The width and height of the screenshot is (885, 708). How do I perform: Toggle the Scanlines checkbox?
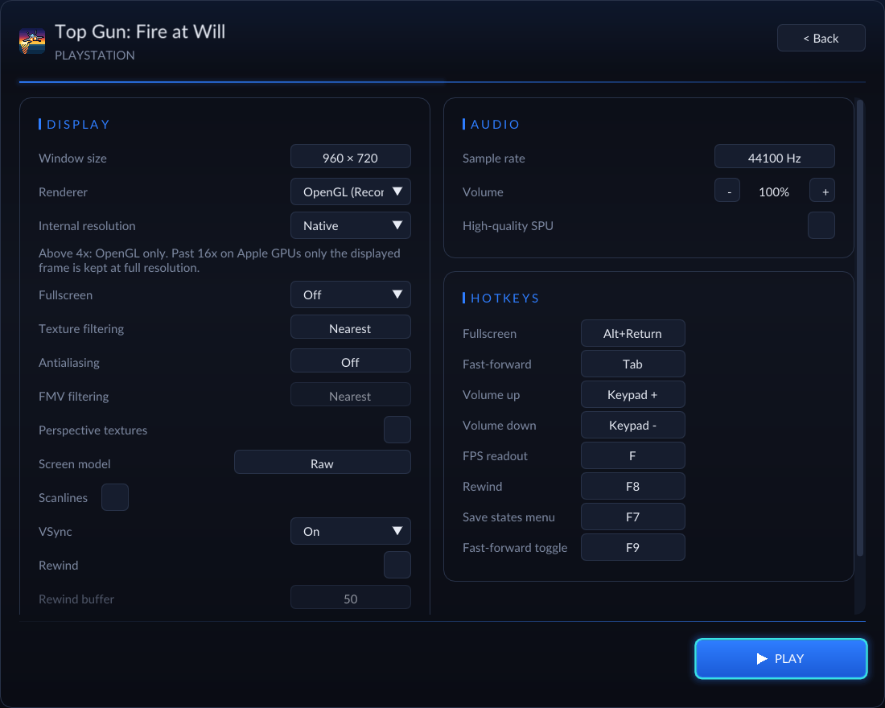pos(115,497)
